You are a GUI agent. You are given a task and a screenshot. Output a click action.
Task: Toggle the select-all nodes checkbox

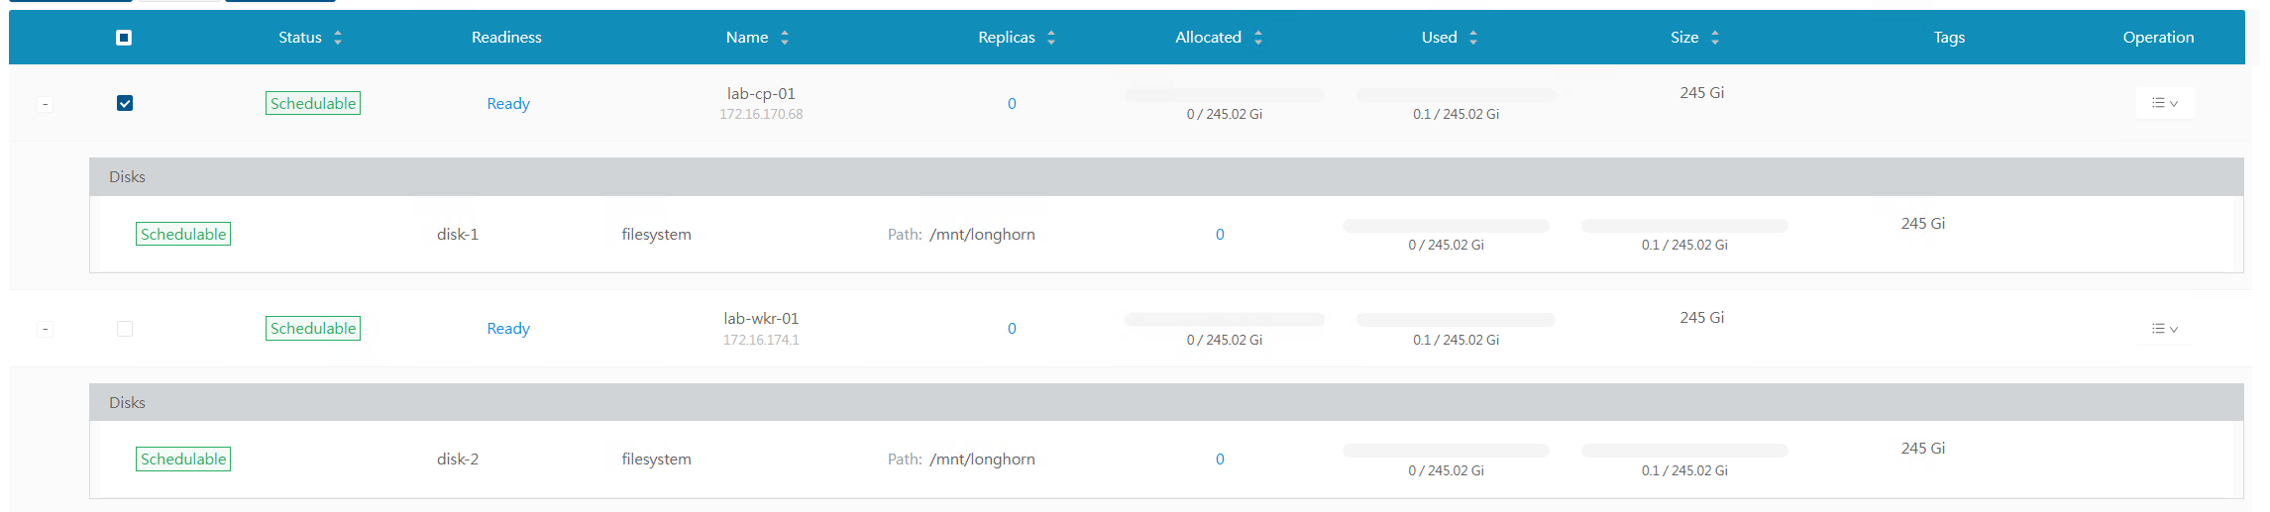click(124, 38)
